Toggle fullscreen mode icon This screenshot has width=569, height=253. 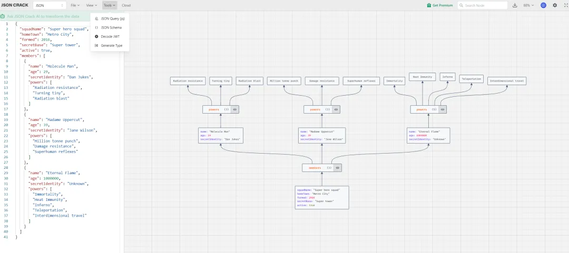(x=564, y=5)
